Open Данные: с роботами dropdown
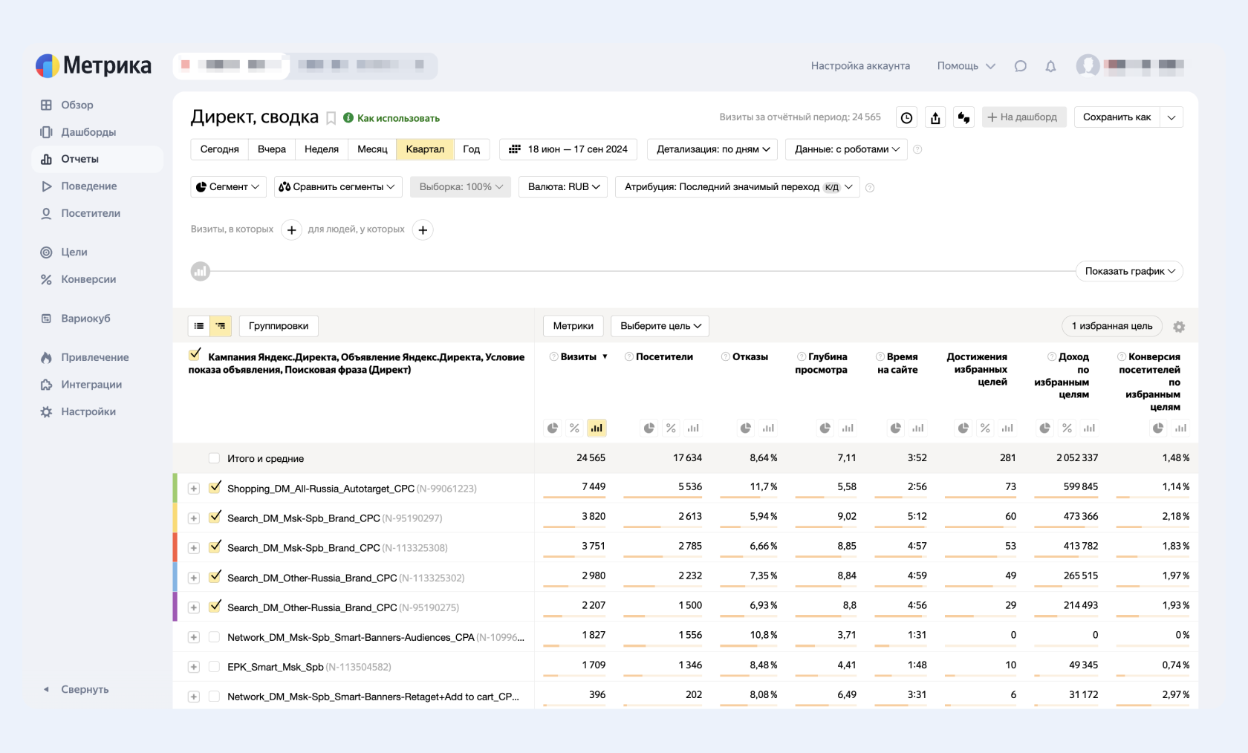This screenshot has height=753, width=1248. [846, 149]
